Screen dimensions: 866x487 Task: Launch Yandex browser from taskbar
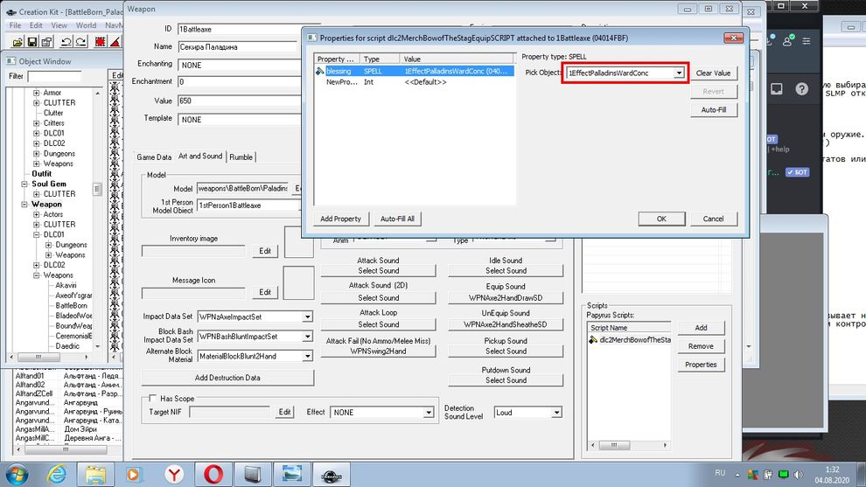[175, 473]
